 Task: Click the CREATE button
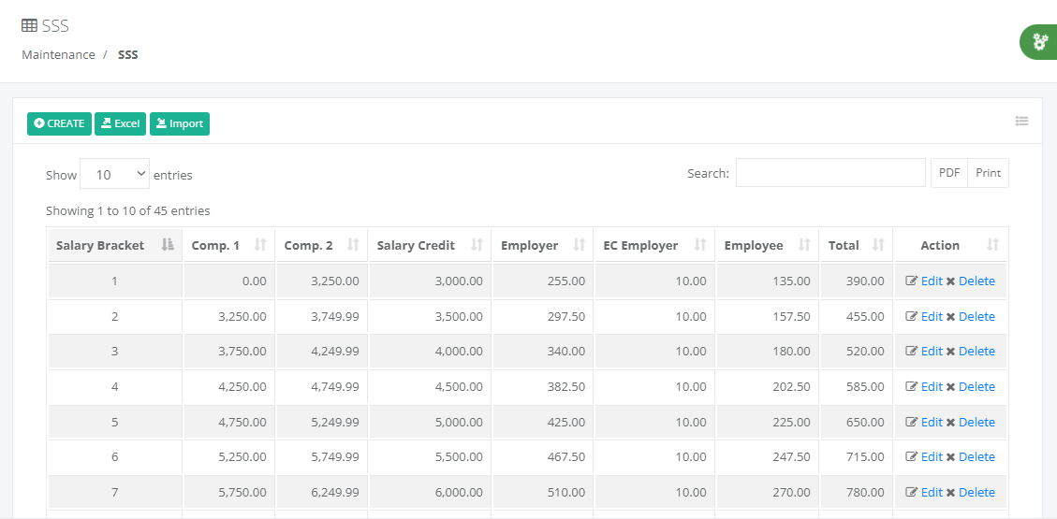pyautogui.click(x=59, y=123)
